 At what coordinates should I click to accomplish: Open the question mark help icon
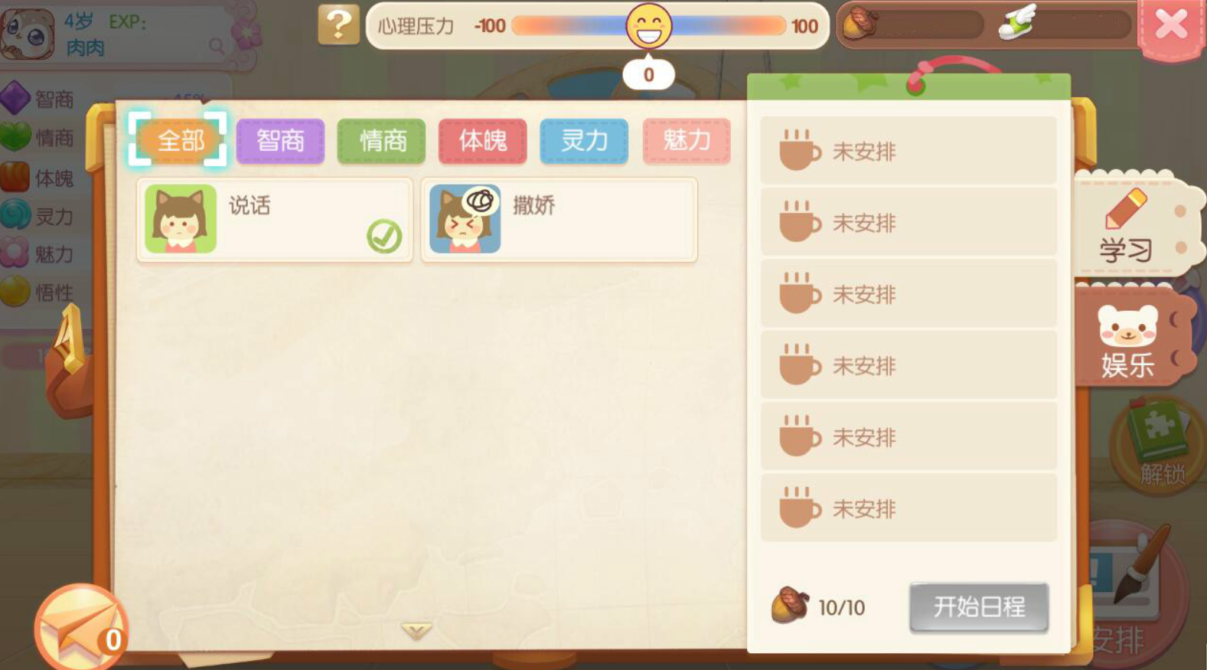tap(338, 25)
